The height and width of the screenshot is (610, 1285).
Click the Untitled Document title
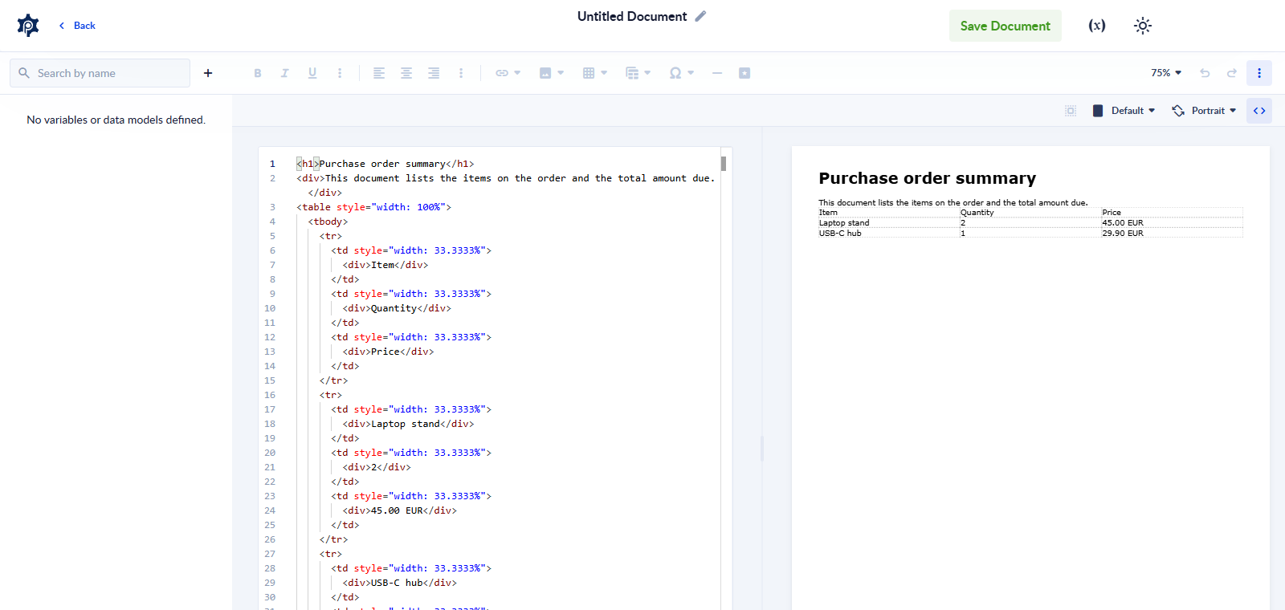pyautogui.click(x=632, y=16)
